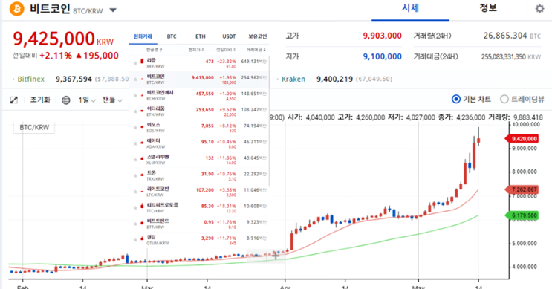This screenshot has height=289, width=552.
Task: Select the 보유코인 tab
Action: (x=257, y=36)
